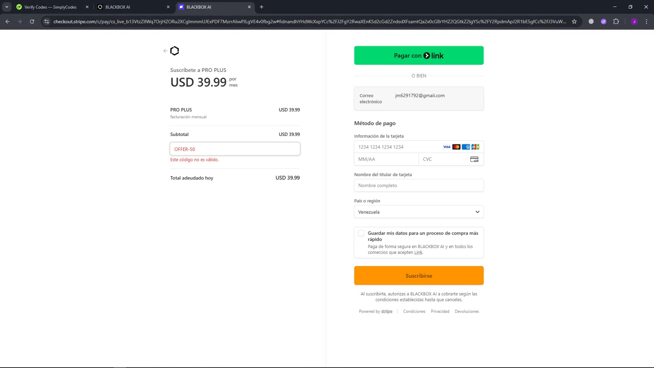Click the BLACKBOX hexagon logo
Screen dimensions: 654x368
(x=175, y=51)
